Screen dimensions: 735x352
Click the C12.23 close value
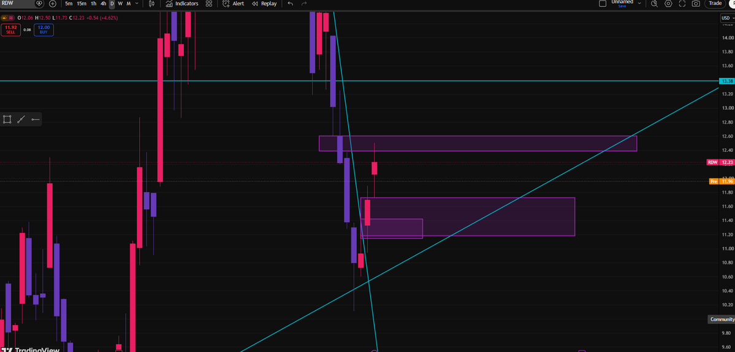[77, 18]
